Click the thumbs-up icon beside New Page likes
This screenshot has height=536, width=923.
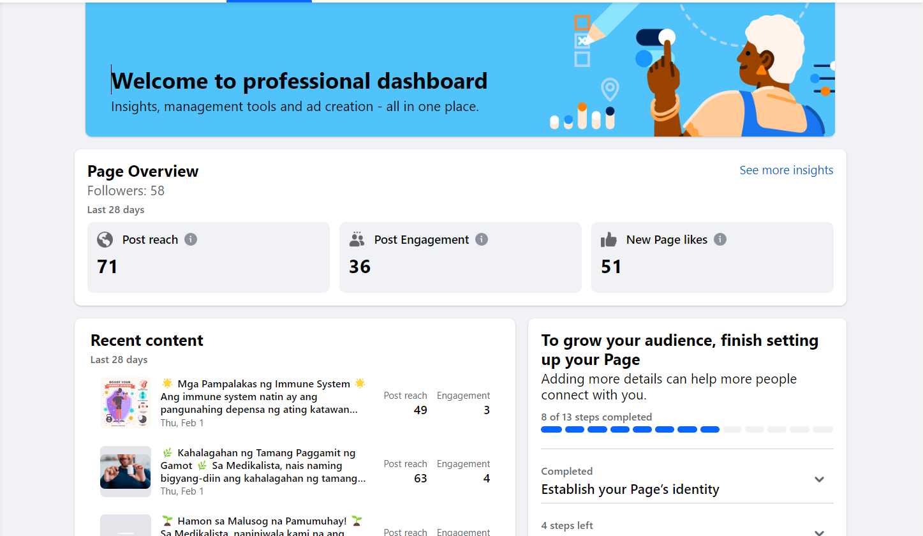click(609, 240)
